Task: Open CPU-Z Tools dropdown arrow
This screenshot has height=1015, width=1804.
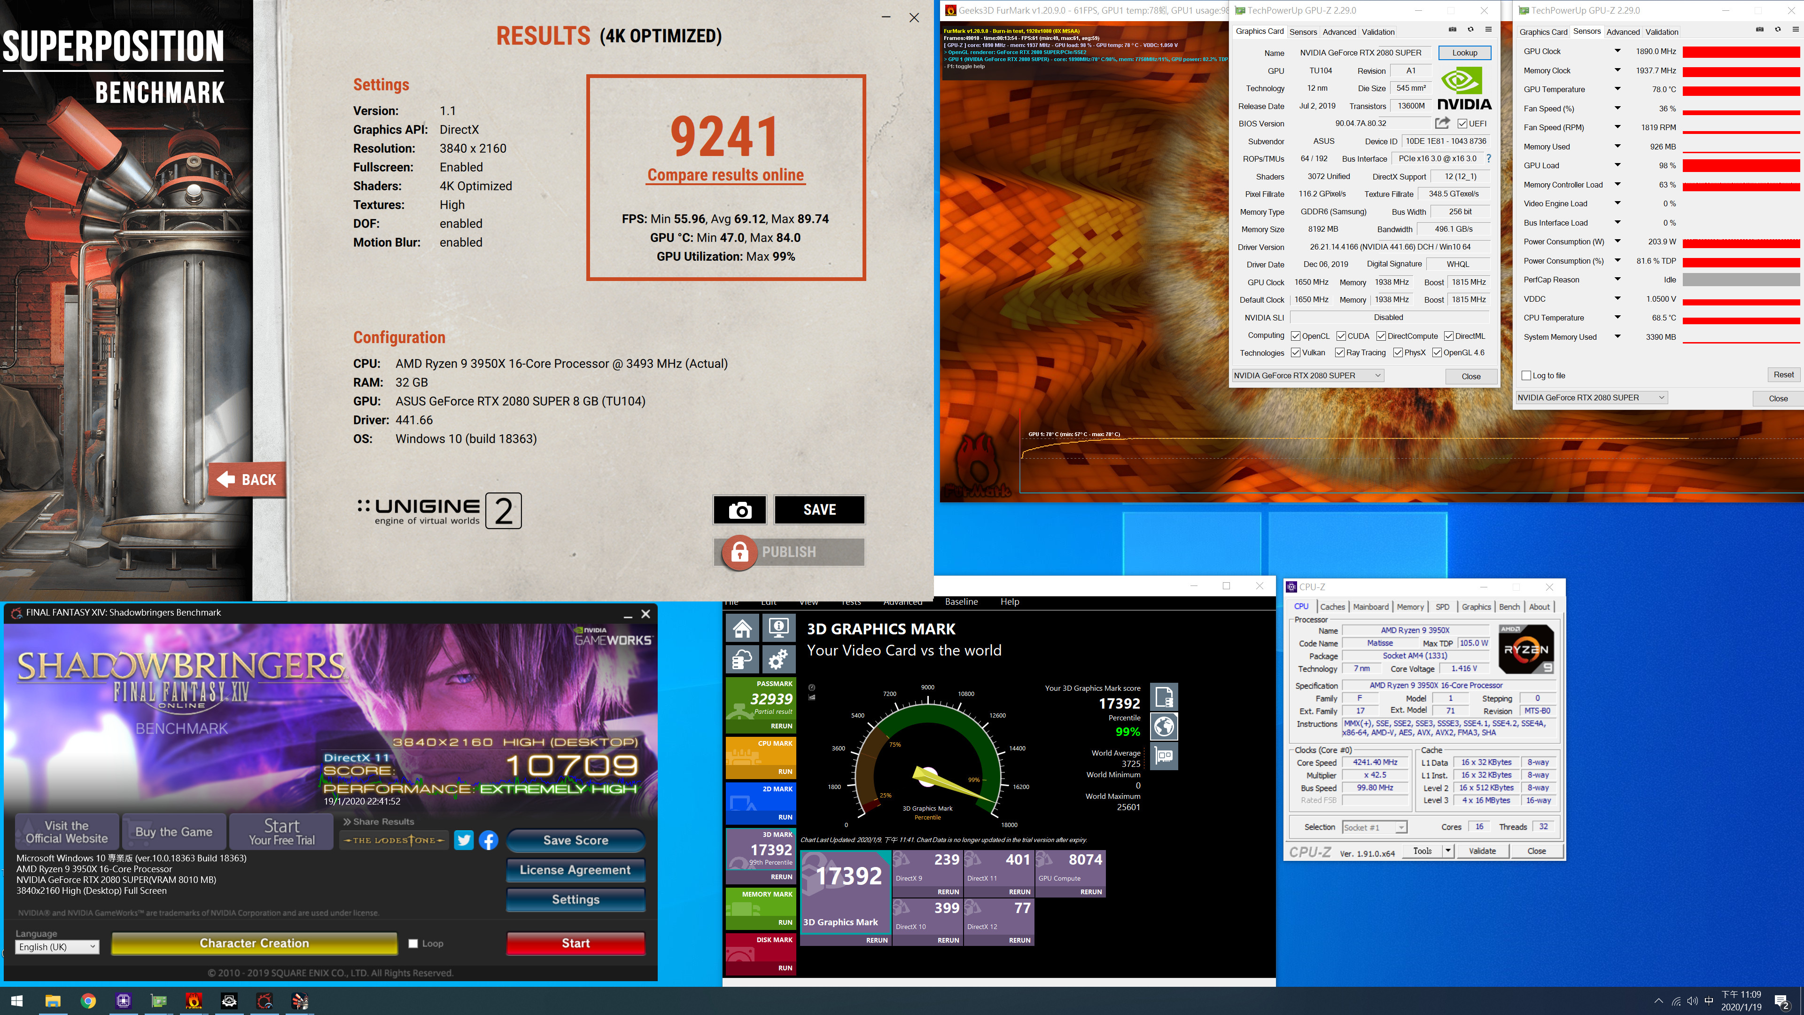Action: (1448, 851)
